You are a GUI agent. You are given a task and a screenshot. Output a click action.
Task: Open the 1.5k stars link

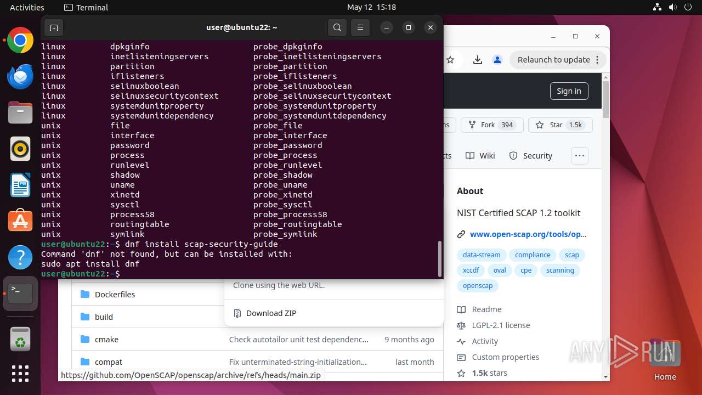coord(489,373)
